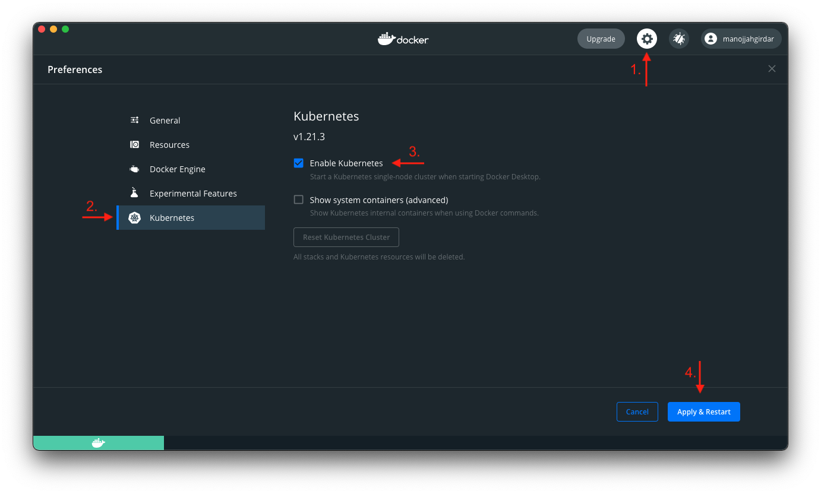Check Show system containers (advanced)
Screen dimensions: 821x494
299,199
